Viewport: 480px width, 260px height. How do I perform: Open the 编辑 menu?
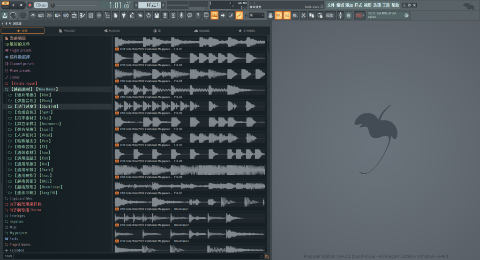340,5
